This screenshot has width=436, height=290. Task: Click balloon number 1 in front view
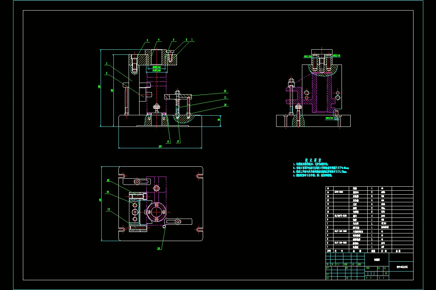[x=192, y=39]
